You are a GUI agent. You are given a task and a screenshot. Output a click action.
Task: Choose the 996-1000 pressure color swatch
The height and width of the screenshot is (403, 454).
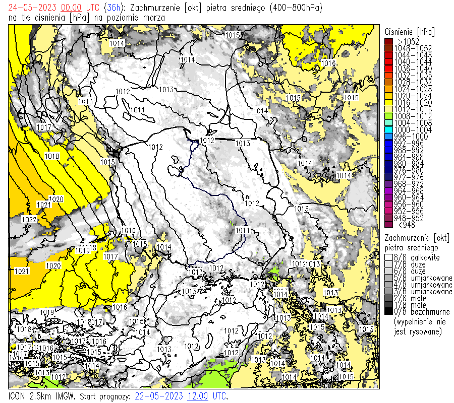pyautogui.click(x=388, y=137)
